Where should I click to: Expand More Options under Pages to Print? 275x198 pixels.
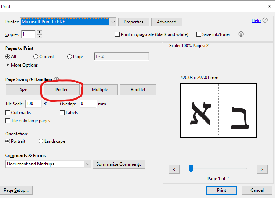pos(8,65)
